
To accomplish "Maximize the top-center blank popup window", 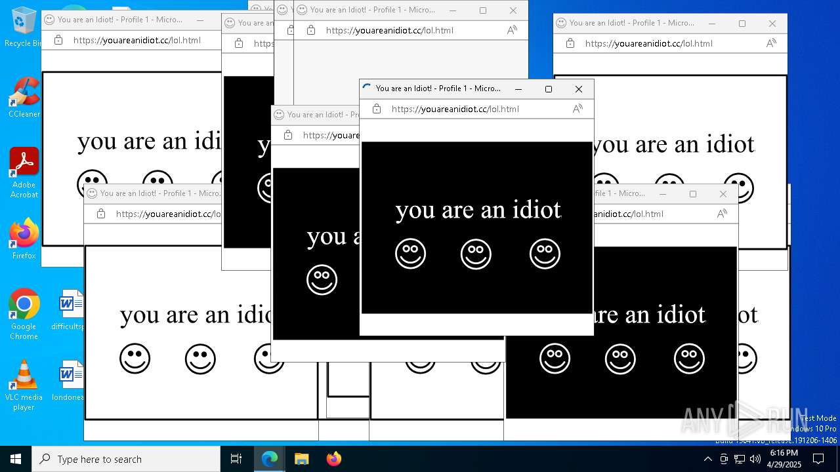I will pos(483,10).
